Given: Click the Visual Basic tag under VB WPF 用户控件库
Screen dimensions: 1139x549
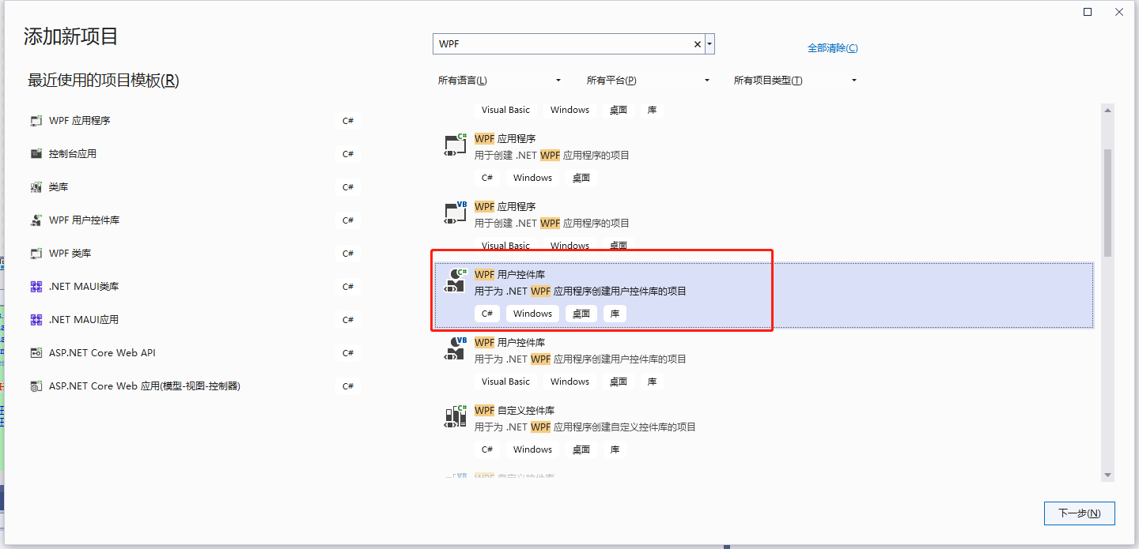Looking at the screenshot, I should click(x=506, y=382).
